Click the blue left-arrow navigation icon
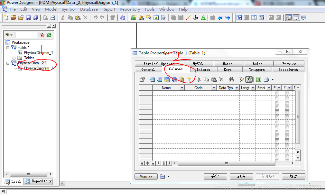Screen dimensions: 325x194 click(220, 18)
